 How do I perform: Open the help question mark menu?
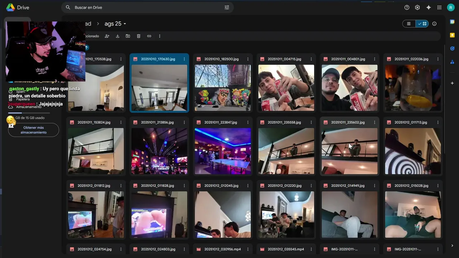[407, 8]
